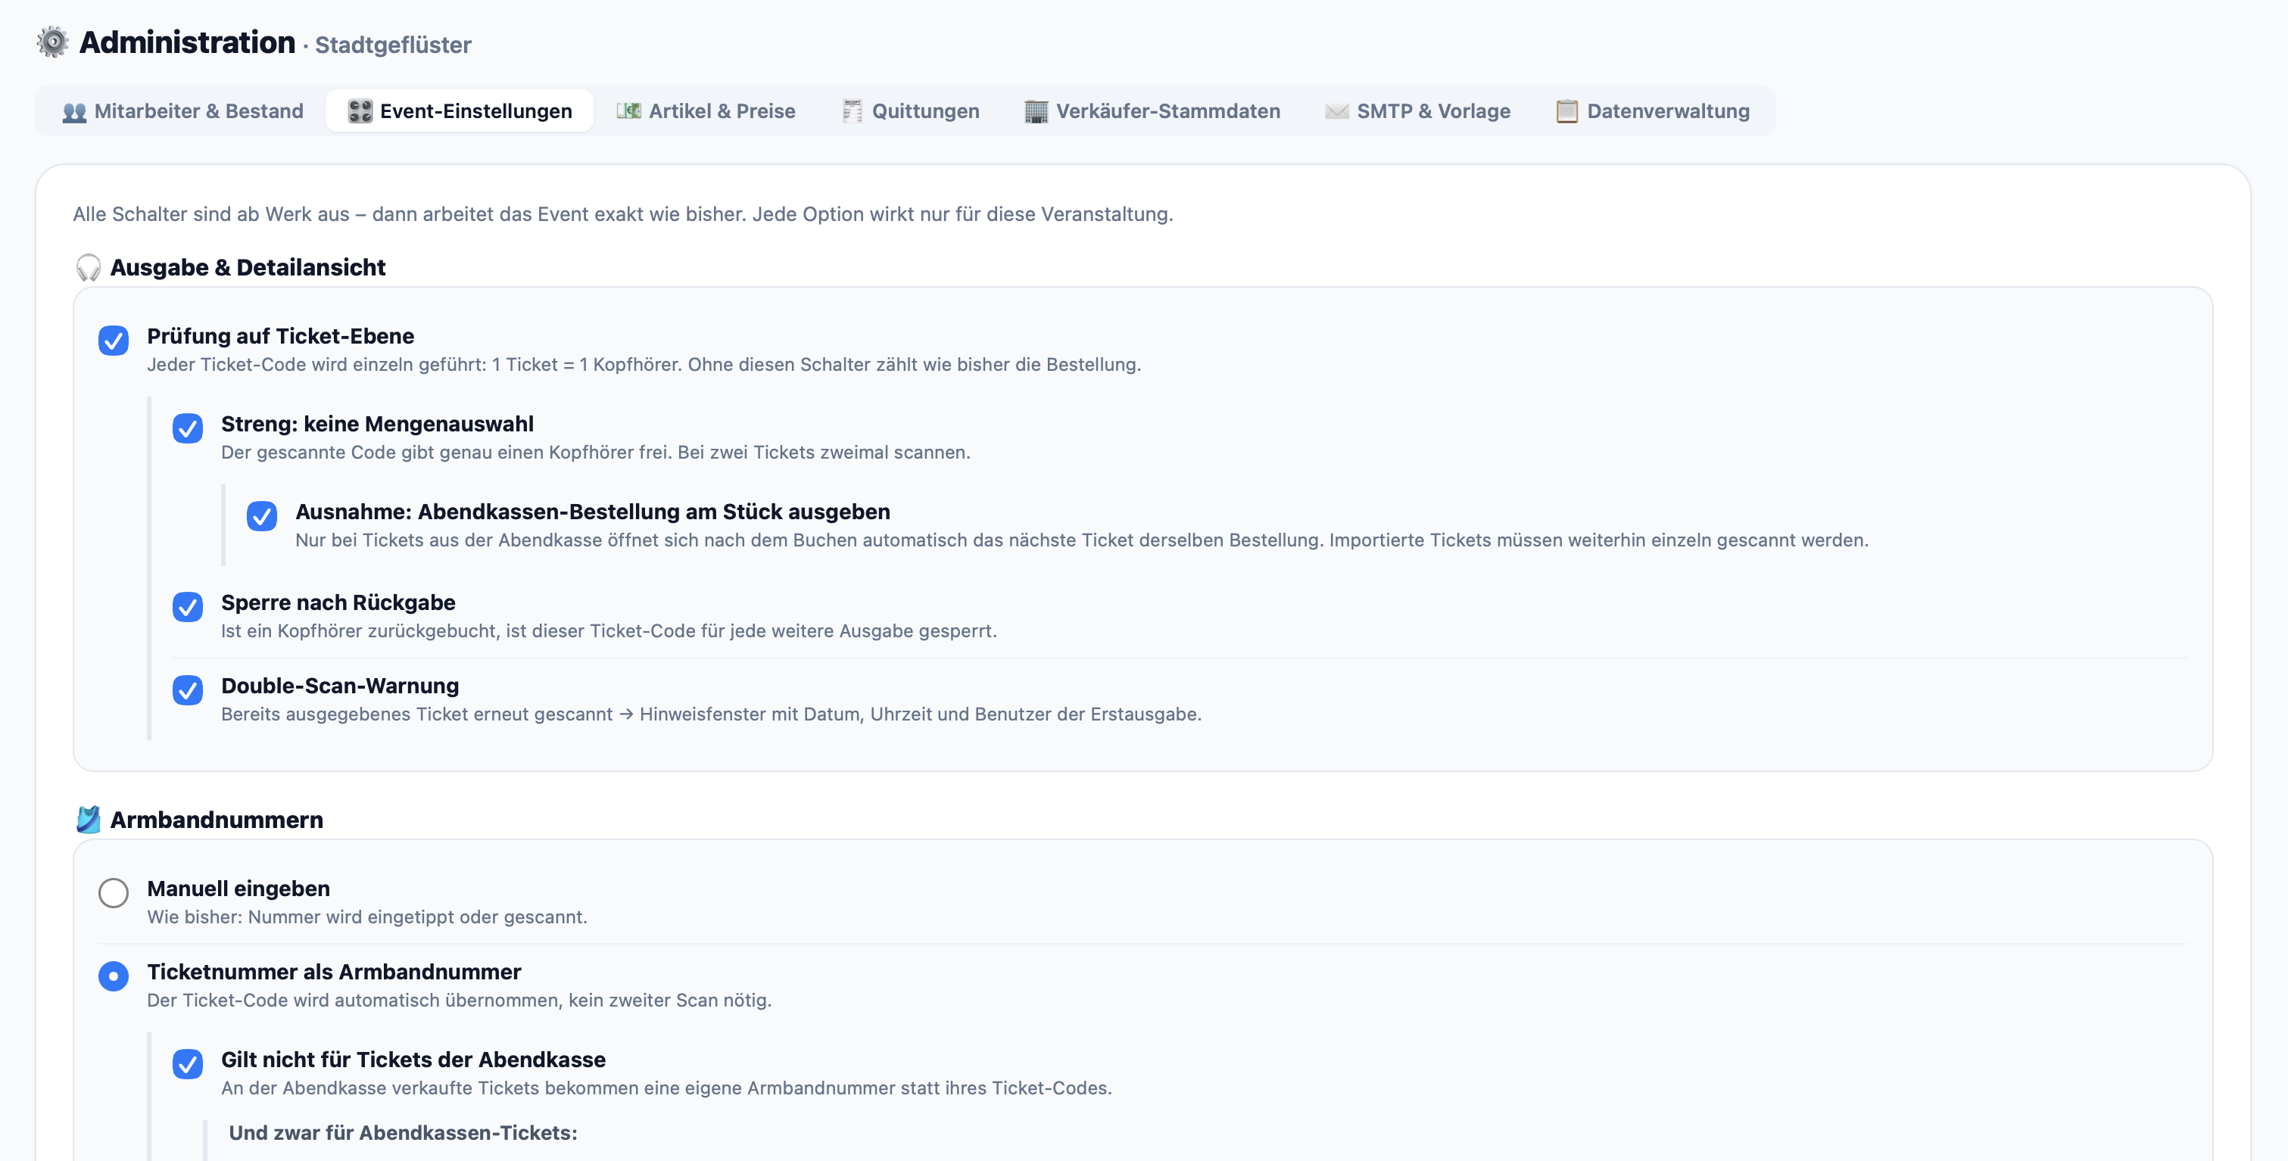
Task: Uncheck Gilt nicht für Tickets der Abendkasse
Action: (188, 1063)
